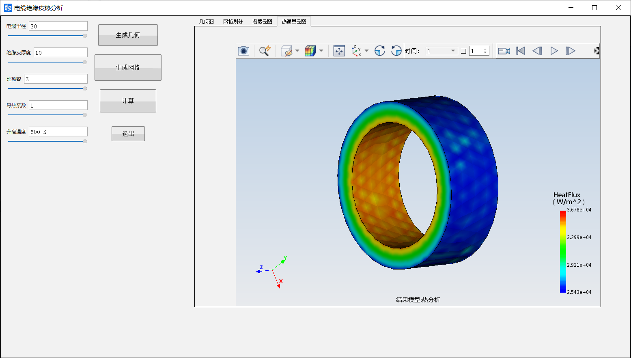Image resolution: width=631 pixels, height=358 pixels.
Task: Click the HeatFlux legend title
Action: point(568,198)
